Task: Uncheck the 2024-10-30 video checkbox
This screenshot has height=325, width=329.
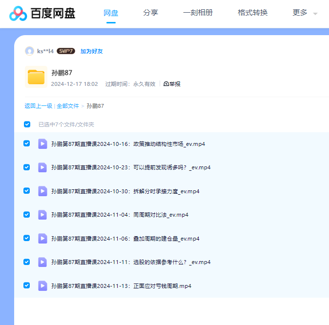Action: (27, 191)
